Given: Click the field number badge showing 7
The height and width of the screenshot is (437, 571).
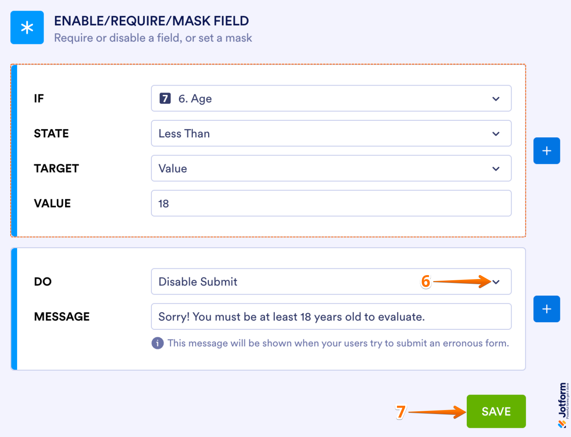Looking at the screenshot, I should point(165,99).
